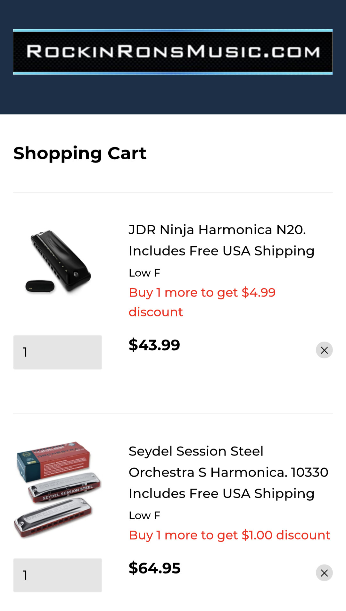Tap the RockinRonsMusic.com logo banner
This screenshot has height=611, width=346.
pyautogui.click(x=173, y=52)
